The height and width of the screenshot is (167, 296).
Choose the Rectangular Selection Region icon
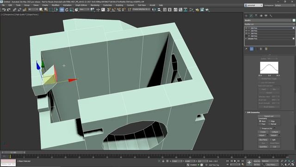point(51,10)
